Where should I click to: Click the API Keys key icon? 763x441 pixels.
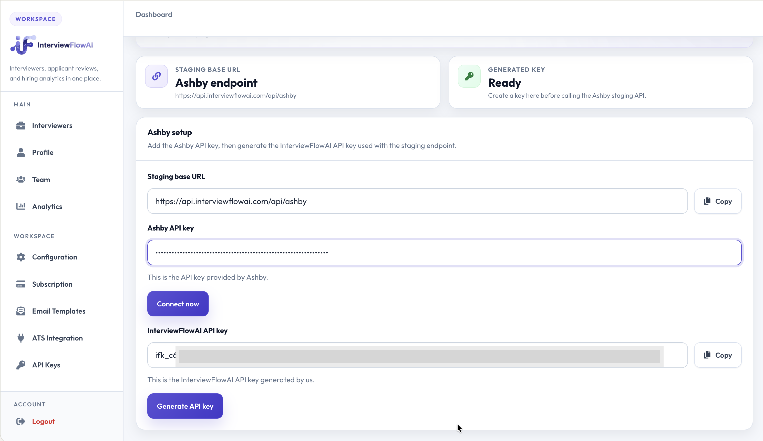click(20, 365)
